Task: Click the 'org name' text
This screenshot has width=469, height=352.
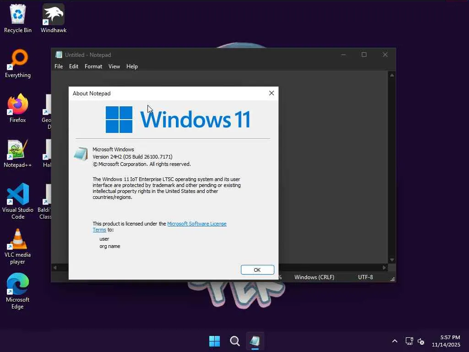Action: coord(110,246)
